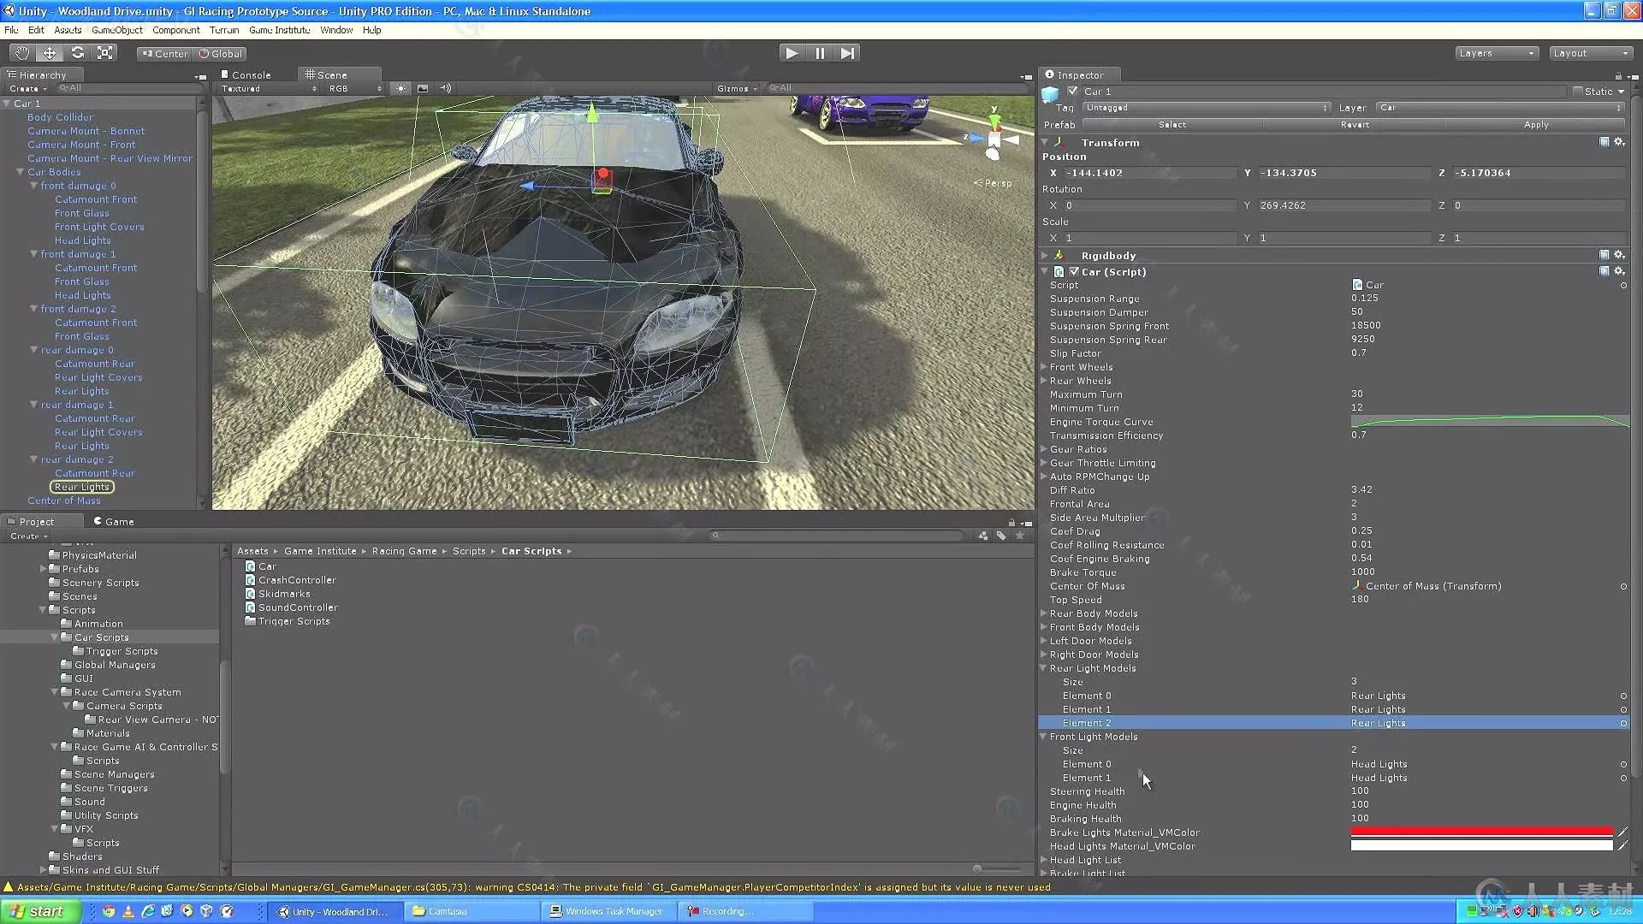This screenshot has height=924, width=1643.
Task: Click the prefab Revert button
Action: click(1355, 125)
